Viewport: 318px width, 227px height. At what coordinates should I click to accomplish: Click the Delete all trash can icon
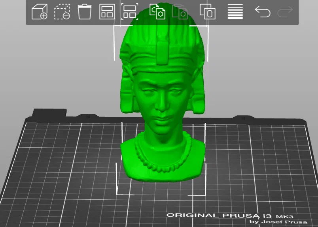coord(85,12)
